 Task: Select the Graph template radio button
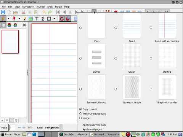pyautogui.click(x=116, y=58)
